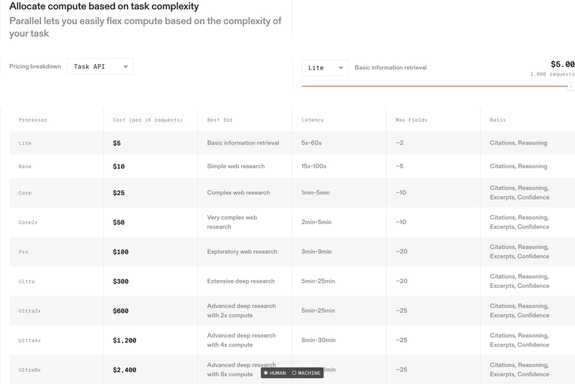Select the Pro processor row name
This screenshot has width=575, height=384.
coord(23,252)
